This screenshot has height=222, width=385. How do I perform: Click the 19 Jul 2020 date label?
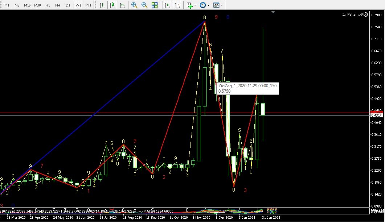coord(108,217)
